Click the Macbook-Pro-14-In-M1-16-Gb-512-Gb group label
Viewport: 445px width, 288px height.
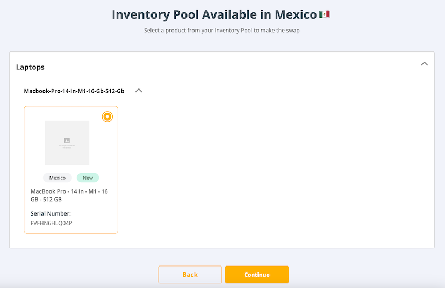(x=74, y=91)
